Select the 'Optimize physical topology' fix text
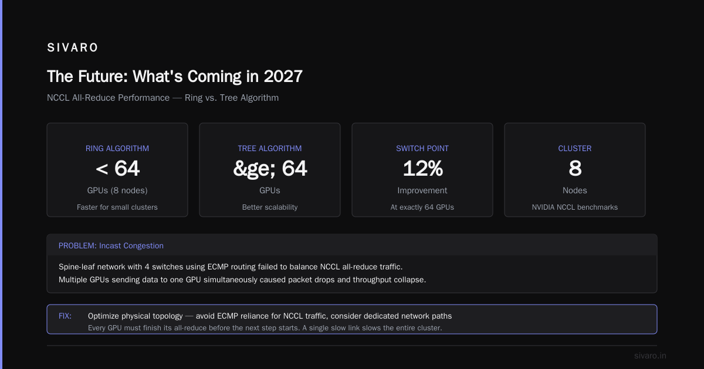704x369 pixels. pyautogui.click(x=270, y=316)
